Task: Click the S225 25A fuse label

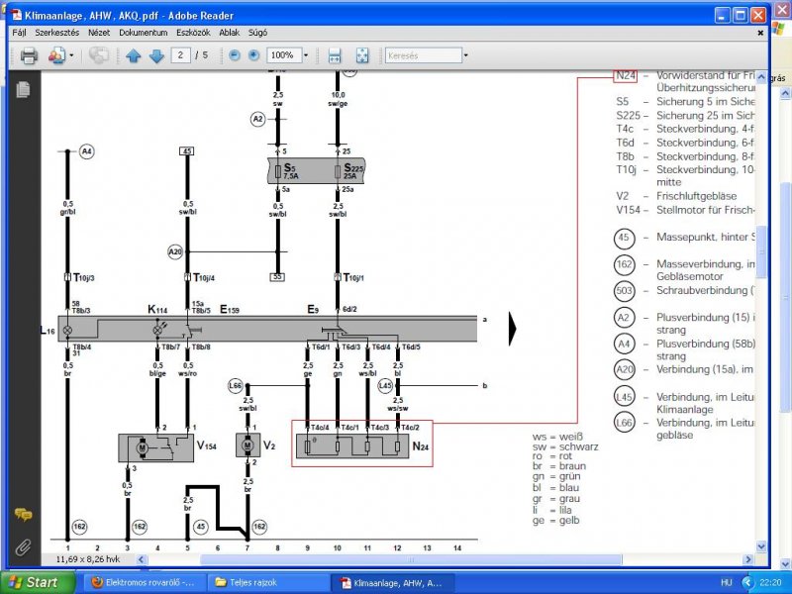Action: [x=353, y=170]
